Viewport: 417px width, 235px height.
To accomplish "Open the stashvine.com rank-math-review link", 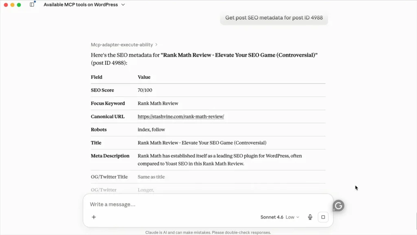I will [181, 116].
